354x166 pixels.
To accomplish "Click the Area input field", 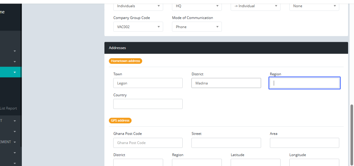I will pyautogui.click(x=304, y=143).
